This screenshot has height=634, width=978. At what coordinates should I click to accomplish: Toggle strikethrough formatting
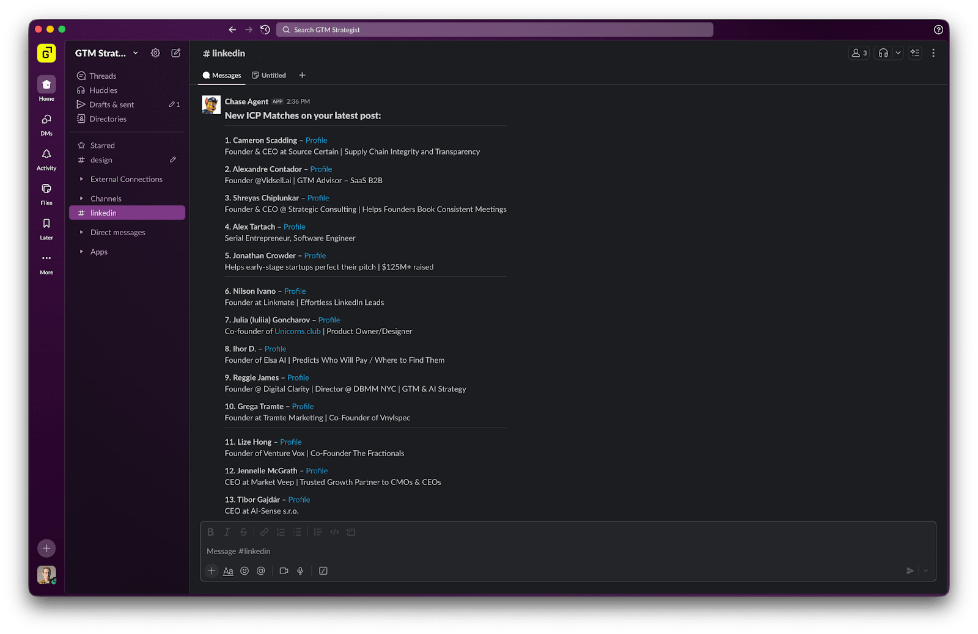(243, 532)
